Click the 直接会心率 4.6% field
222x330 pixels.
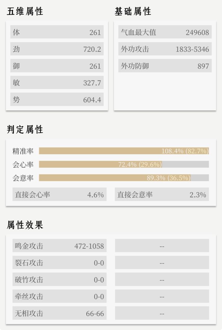point(59,194)
